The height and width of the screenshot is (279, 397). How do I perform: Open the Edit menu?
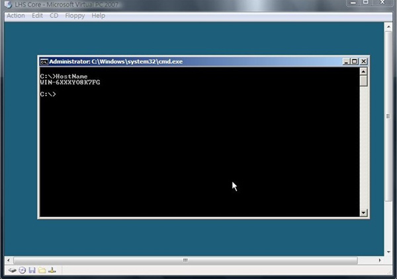tap(37, 15)
